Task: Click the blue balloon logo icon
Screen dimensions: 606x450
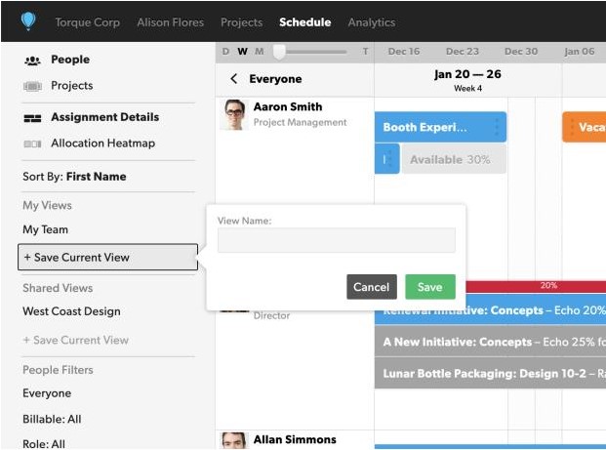Action: click(x=28, y=20)
